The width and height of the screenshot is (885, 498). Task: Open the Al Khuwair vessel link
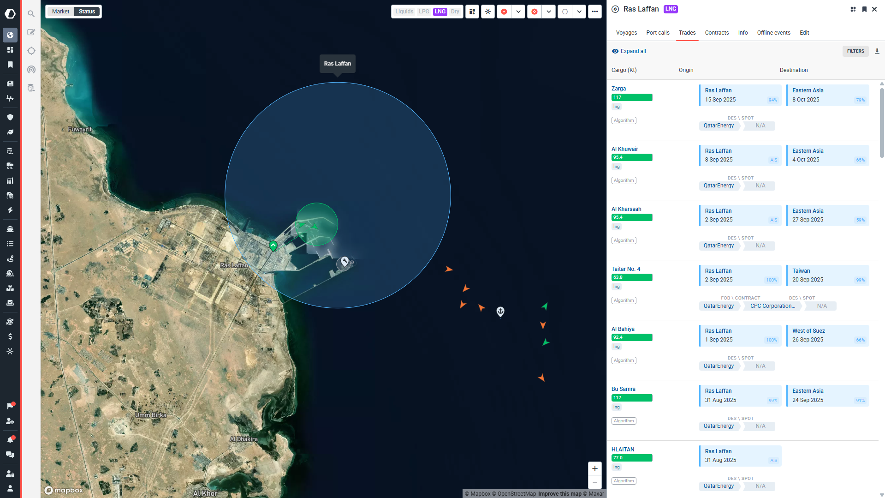click(624, 149)
